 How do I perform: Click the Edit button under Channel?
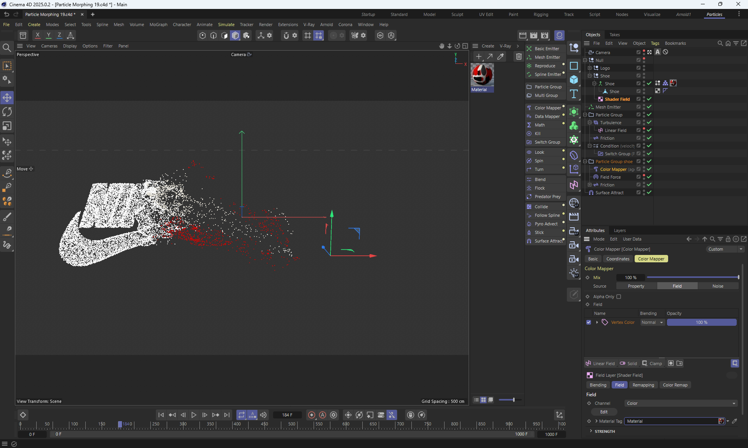tap(604, 412)
